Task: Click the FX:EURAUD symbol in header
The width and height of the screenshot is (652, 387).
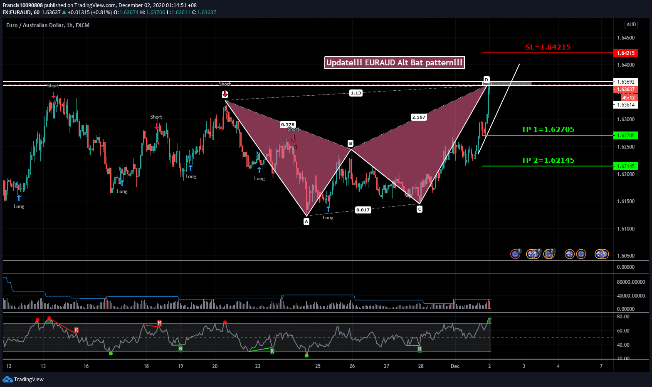Action: pos(17,12)
